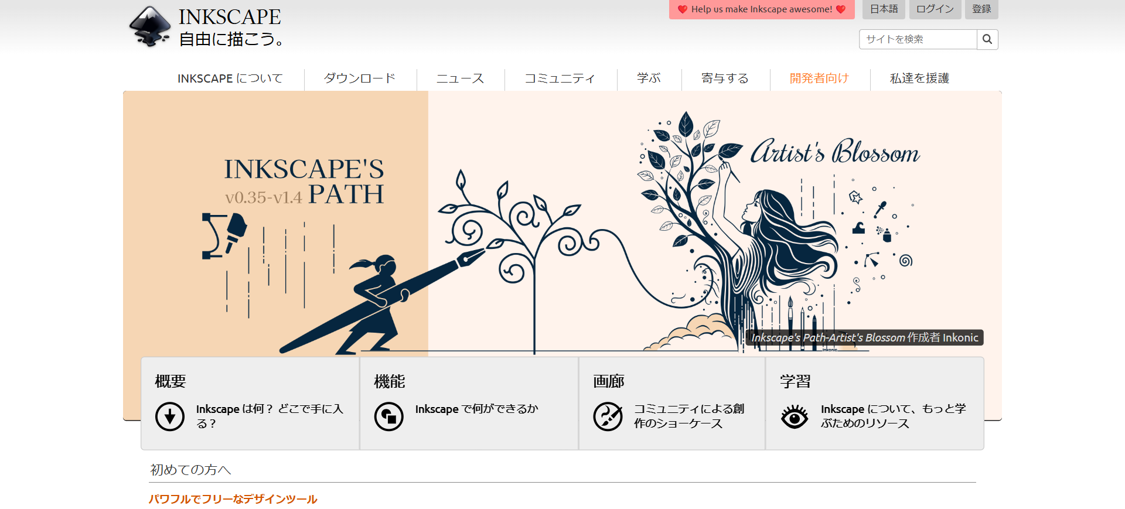Click もっと学ぶためのリソース text
This screenshot has height=509, width=1125.
(x=894, y=416)
